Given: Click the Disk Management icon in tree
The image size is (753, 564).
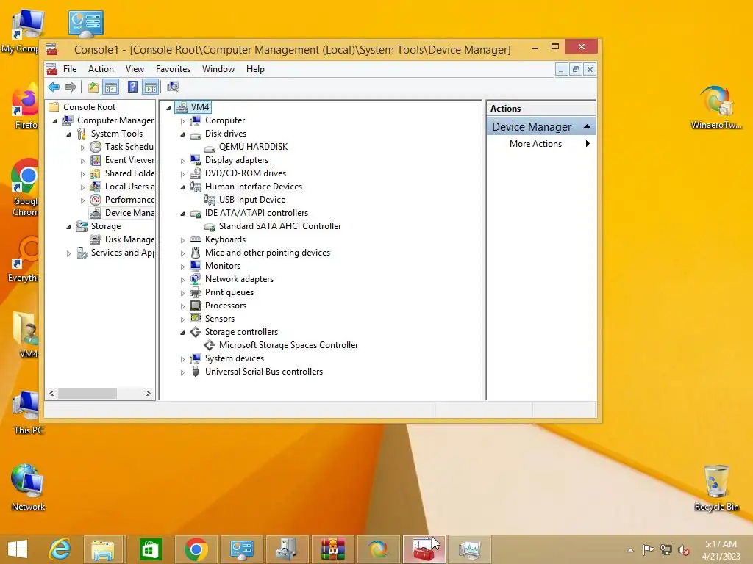Looking at the screenshot, I should click(96, 239).
